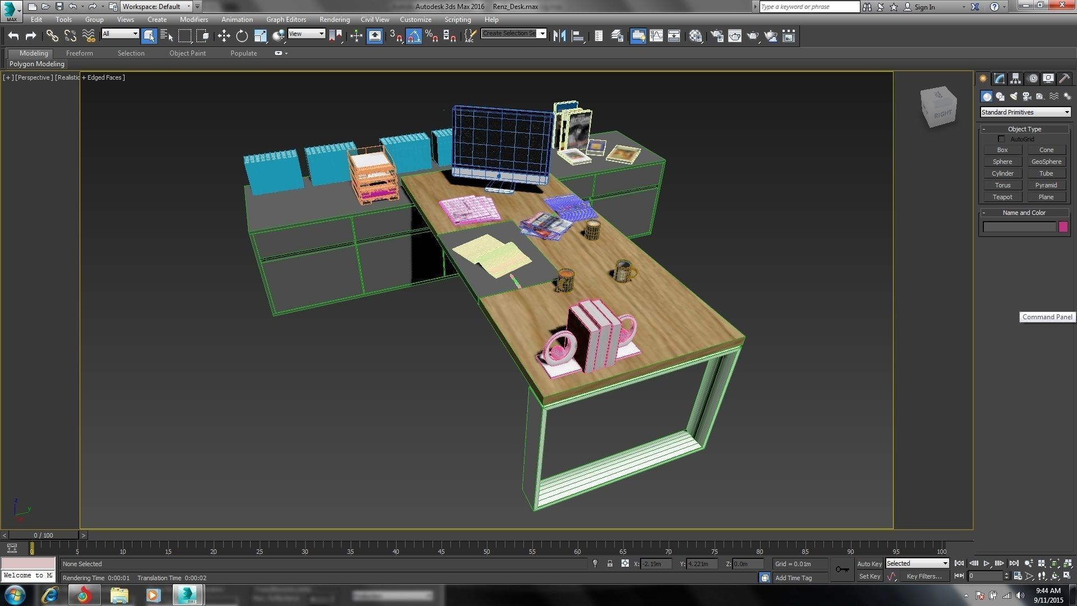Activate Bind to Space Warp tool
The width and height of the screenshot is (1077, 606).
pyautogui.click(x=89, y=36)
